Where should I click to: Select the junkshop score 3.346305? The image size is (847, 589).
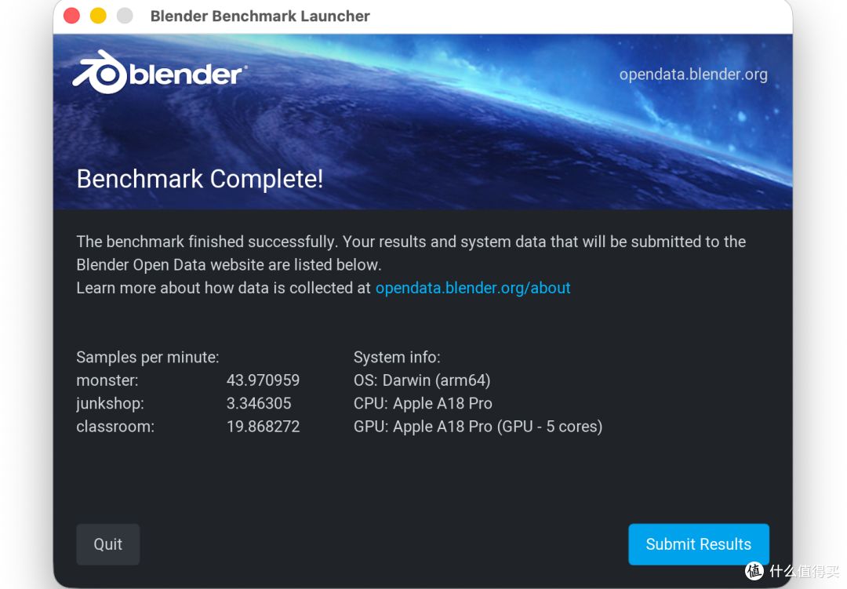pyautogui.click(x=259, y=404)
